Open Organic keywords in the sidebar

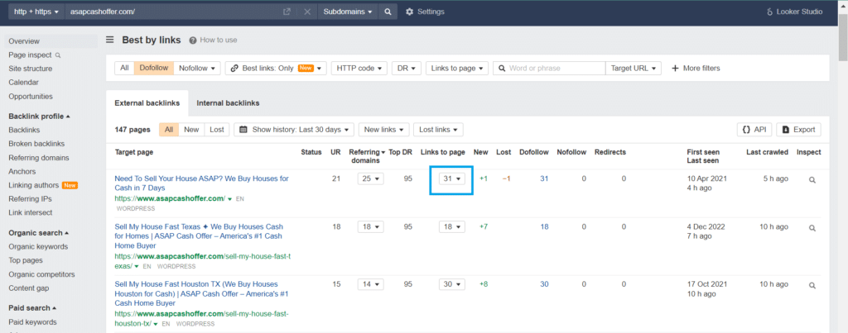[38, 246]
